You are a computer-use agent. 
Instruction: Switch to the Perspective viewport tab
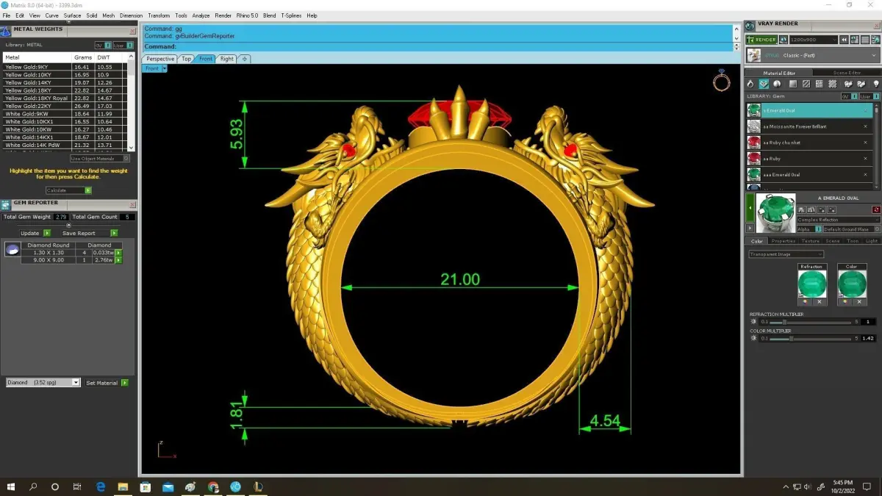160,59
